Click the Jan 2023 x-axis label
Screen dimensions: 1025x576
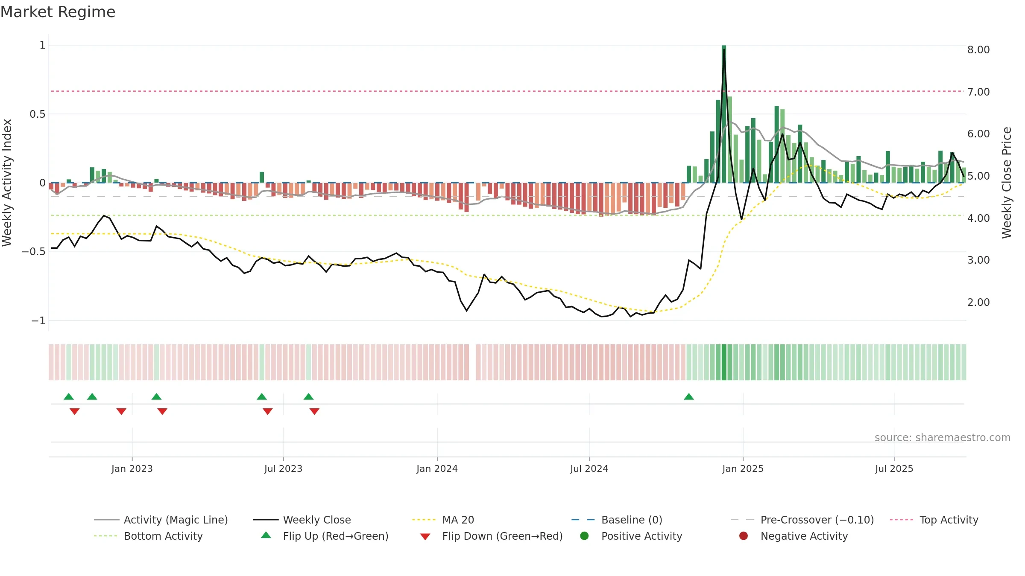point(132,468)
